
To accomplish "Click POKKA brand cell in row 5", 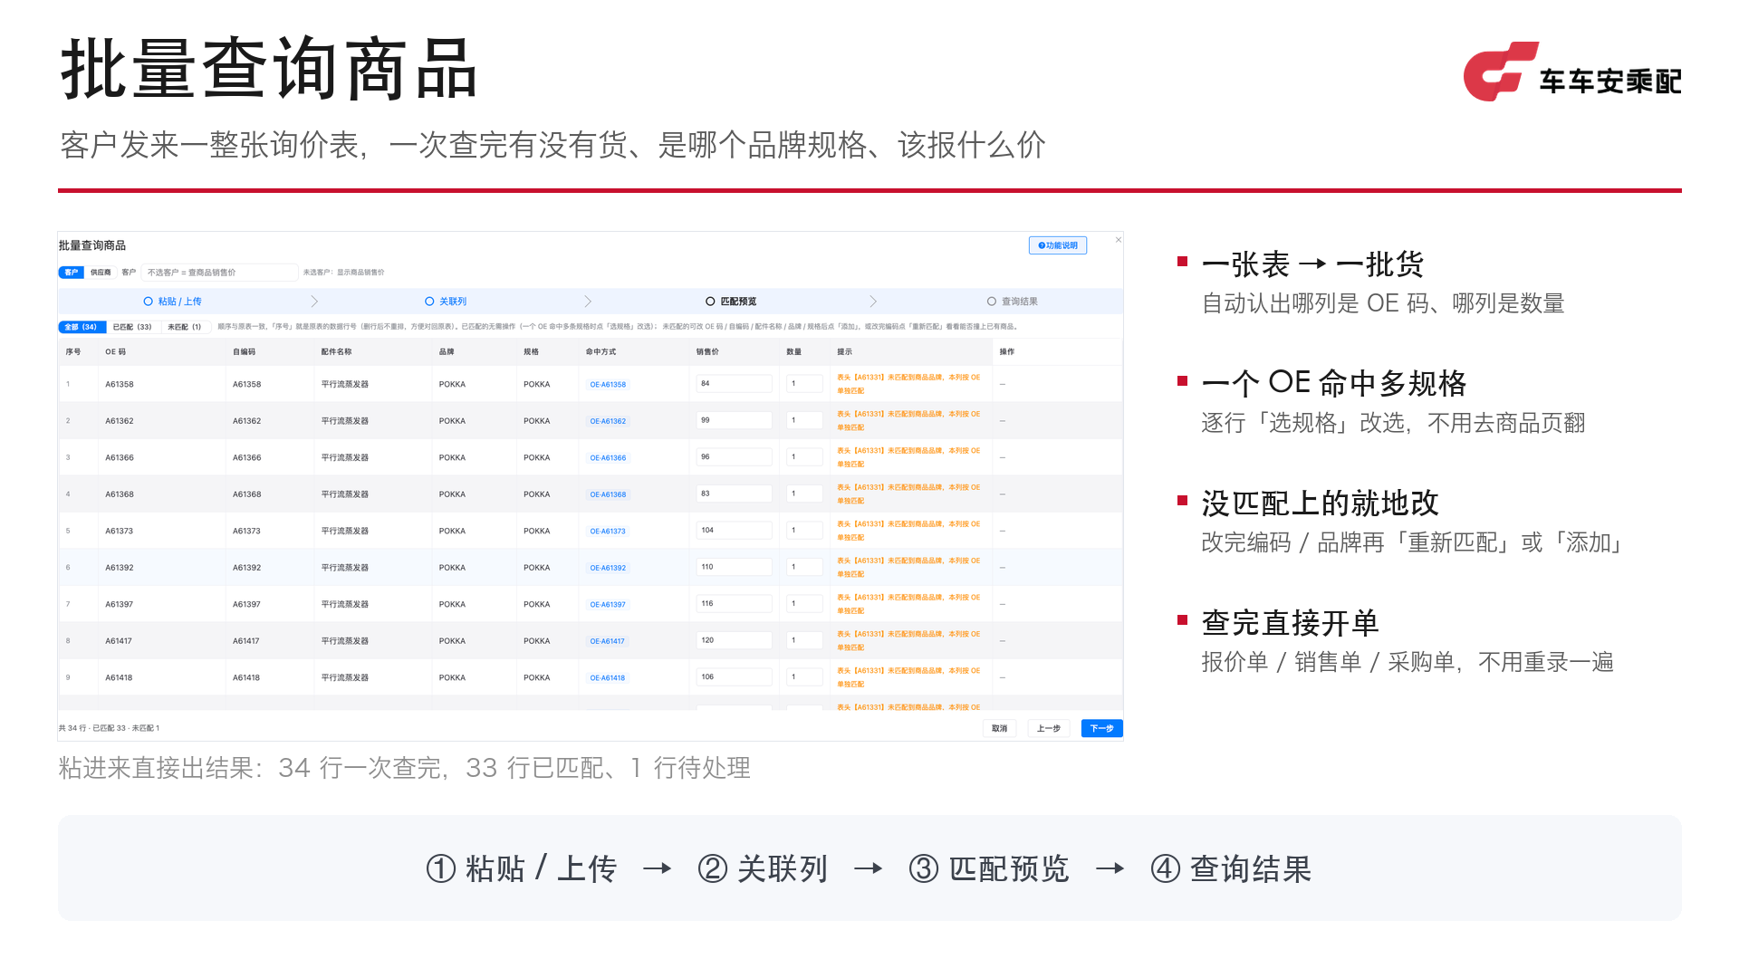I will (452, 532).
